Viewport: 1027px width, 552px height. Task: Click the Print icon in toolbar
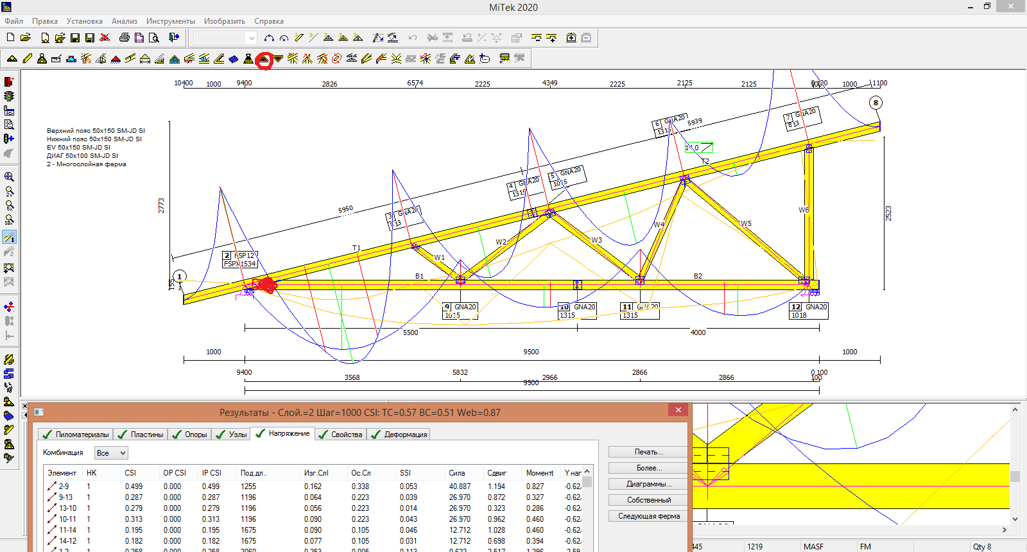124,38
